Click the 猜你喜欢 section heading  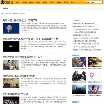tap(76, 102)
